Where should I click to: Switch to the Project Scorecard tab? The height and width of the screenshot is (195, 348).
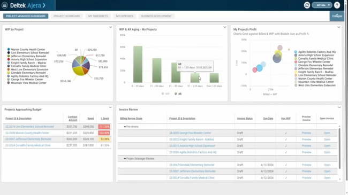point(66,16)
